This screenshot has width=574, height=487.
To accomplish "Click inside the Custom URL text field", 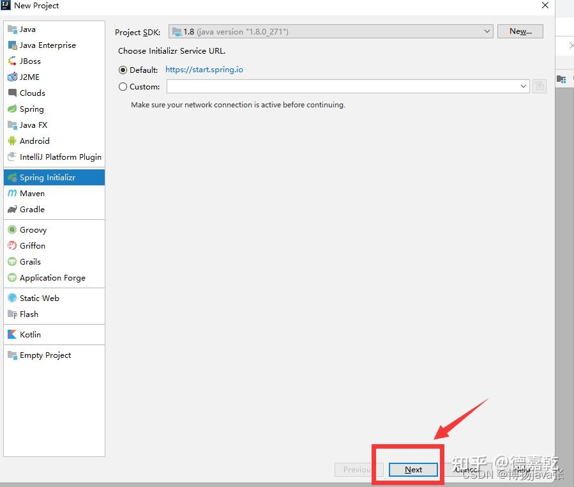I will tap(342, 86).
